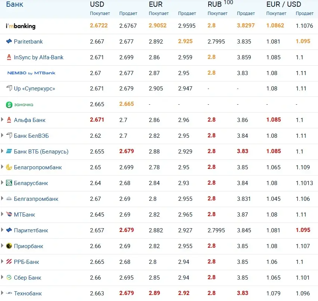Viewport: 318px width, 301px height.
Task: Click МТБанк EUR sell rate 2.965
Action: [185, 215]
